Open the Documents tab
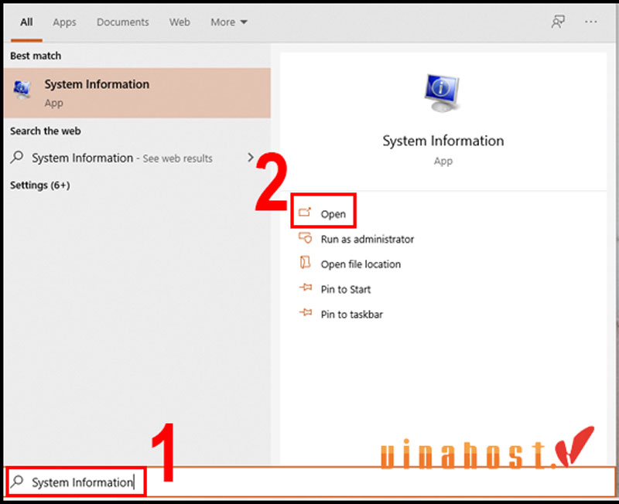Screen dimensions: 619x504 coord(123,22)
